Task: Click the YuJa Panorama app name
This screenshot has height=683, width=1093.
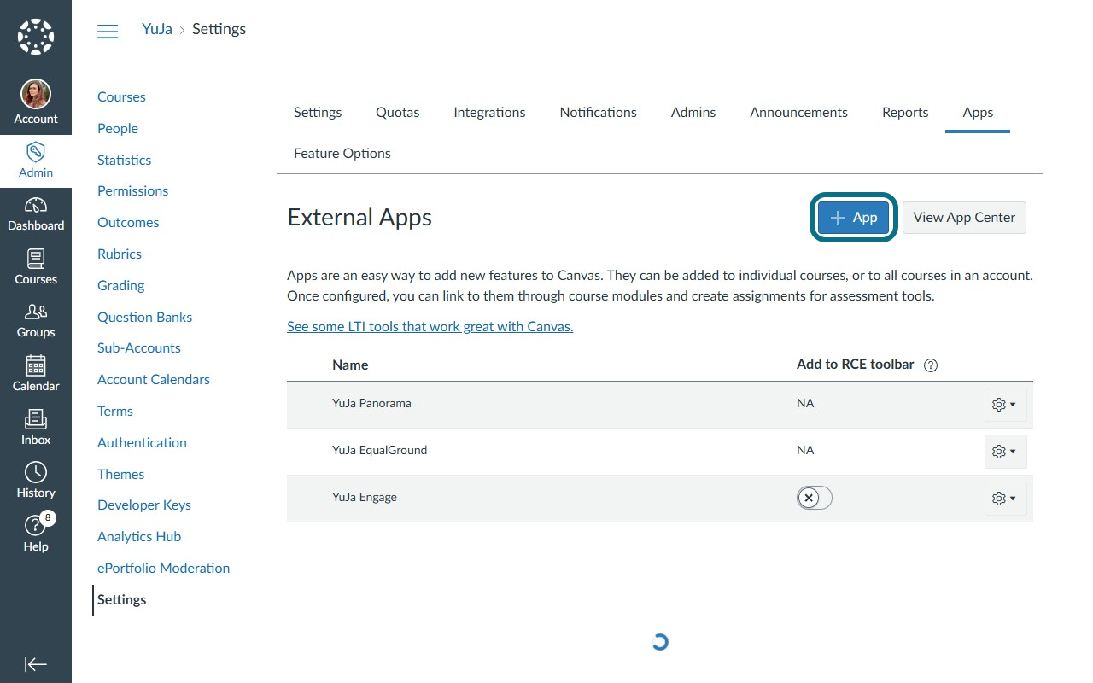Action: coord(371,404)
